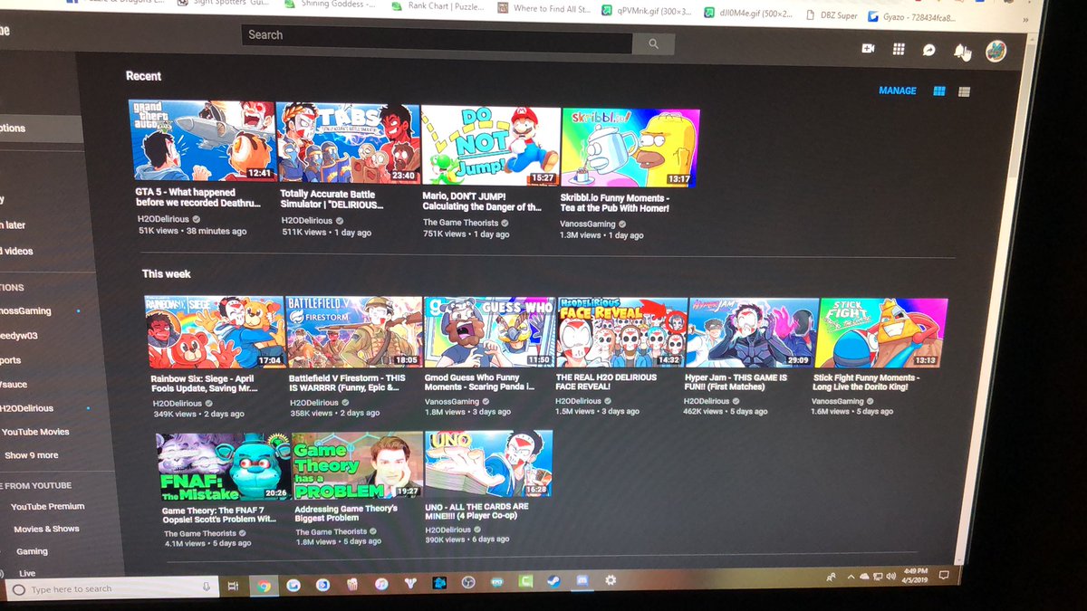Open the Settings gear in taskbar
The image size is (1087, 611).
coord(611,580)
